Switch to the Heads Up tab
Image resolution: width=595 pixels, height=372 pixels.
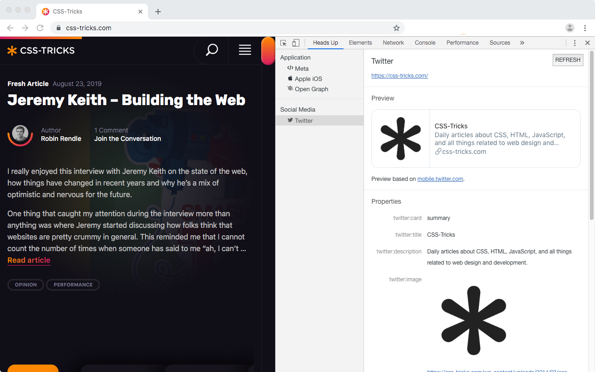[x=325, y=43]
